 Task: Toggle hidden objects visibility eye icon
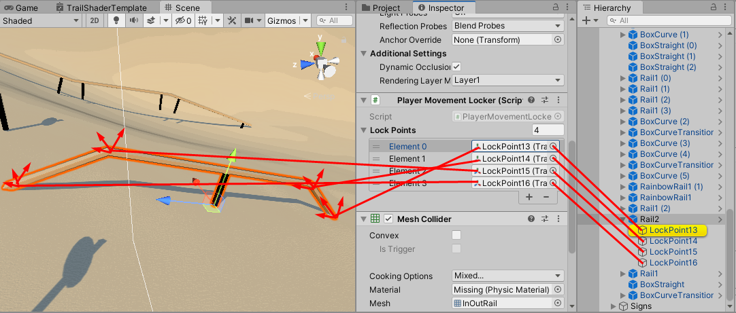click(x=183, y=20)
